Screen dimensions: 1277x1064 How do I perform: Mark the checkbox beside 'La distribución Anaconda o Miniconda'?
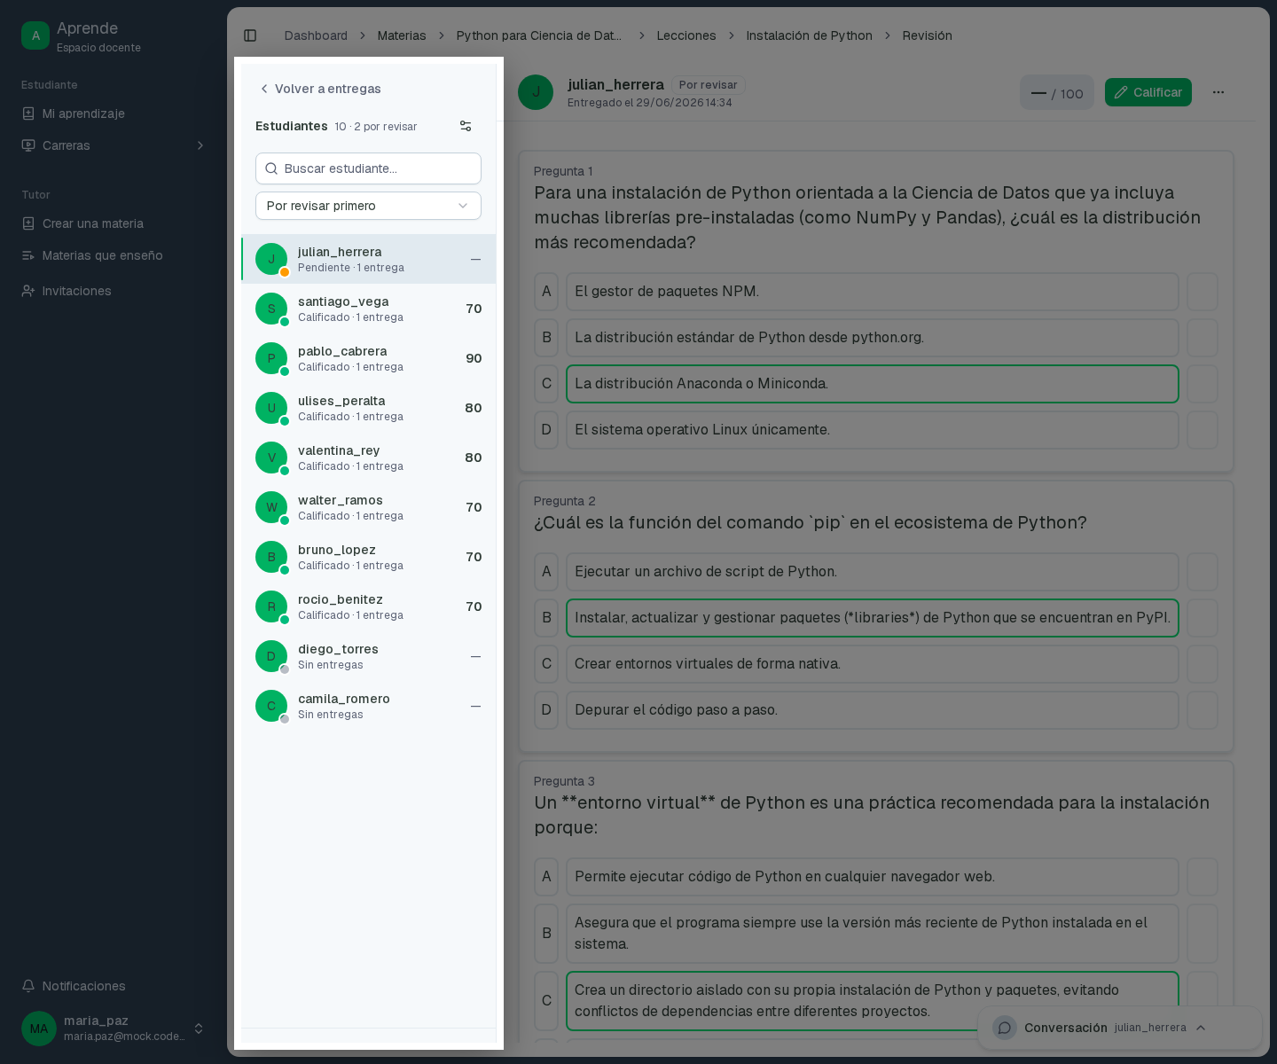1203,384
